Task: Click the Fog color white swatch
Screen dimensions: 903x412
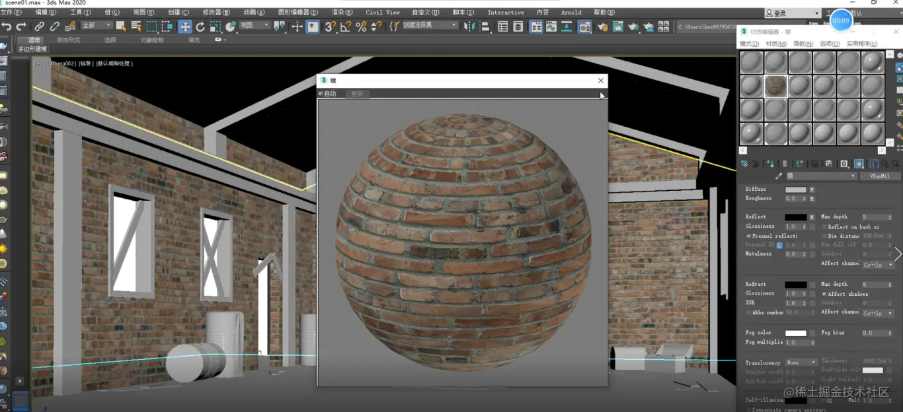Action: coord(795,333)
